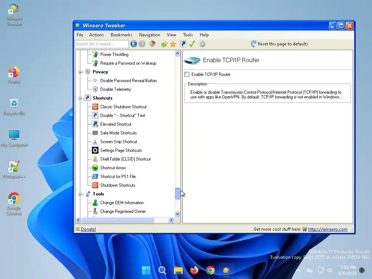Click the Change OEM Information icon
The height and width of the screenshot is (279, 372).
tap(95, 203)
